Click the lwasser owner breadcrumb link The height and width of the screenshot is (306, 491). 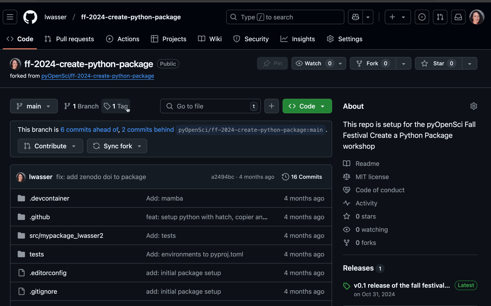pyautogui.click(x=55, y=17)
